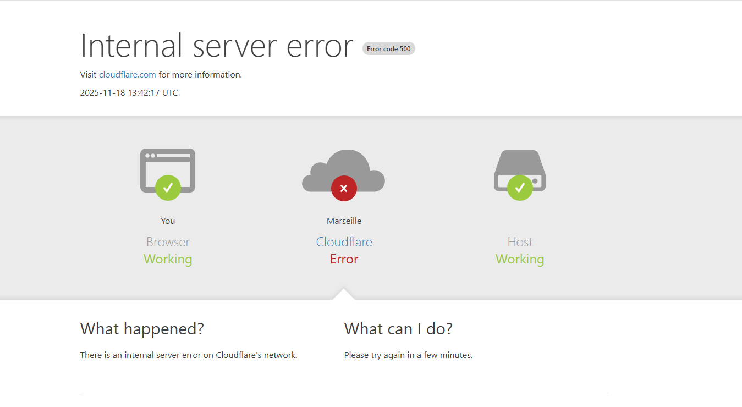
Task: Select the 'What happened?' section heading
Action: tap(141, 328)
